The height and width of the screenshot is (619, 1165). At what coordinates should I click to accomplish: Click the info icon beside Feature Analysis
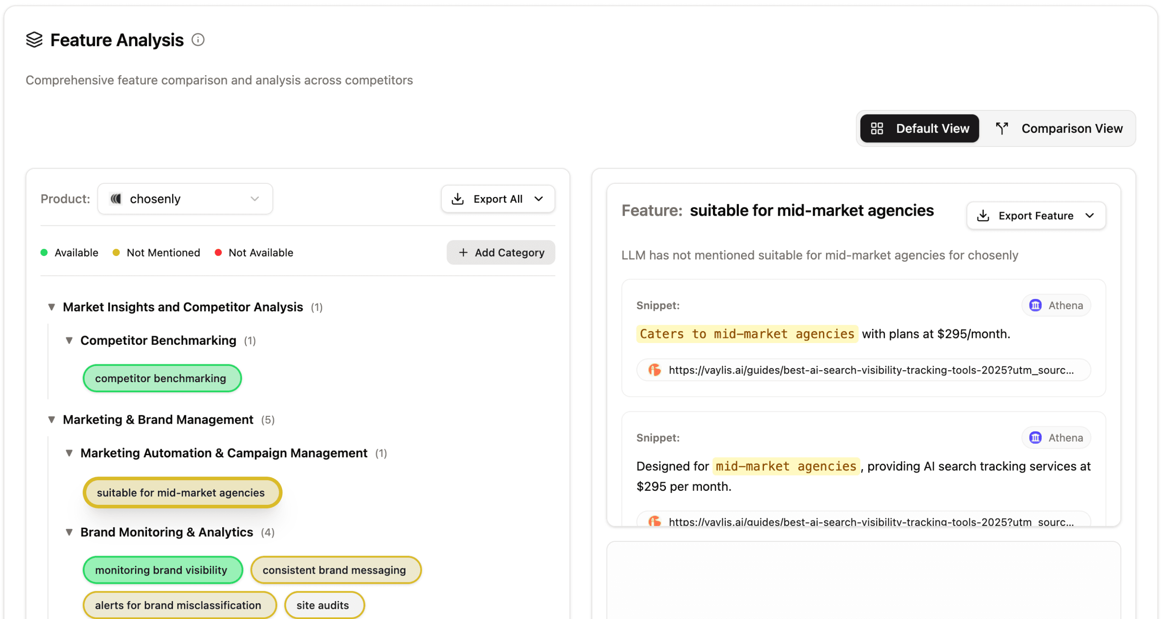coord(198,40)
